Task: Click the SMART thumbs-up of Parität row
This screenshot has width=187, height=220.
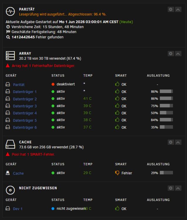Action: 117,84
